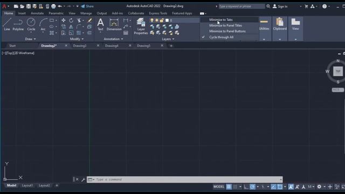Image resolution: width=345 pixels, height=194 pixels.
Task: Click the TOP face of ViewCube
Action: (338, 71)
